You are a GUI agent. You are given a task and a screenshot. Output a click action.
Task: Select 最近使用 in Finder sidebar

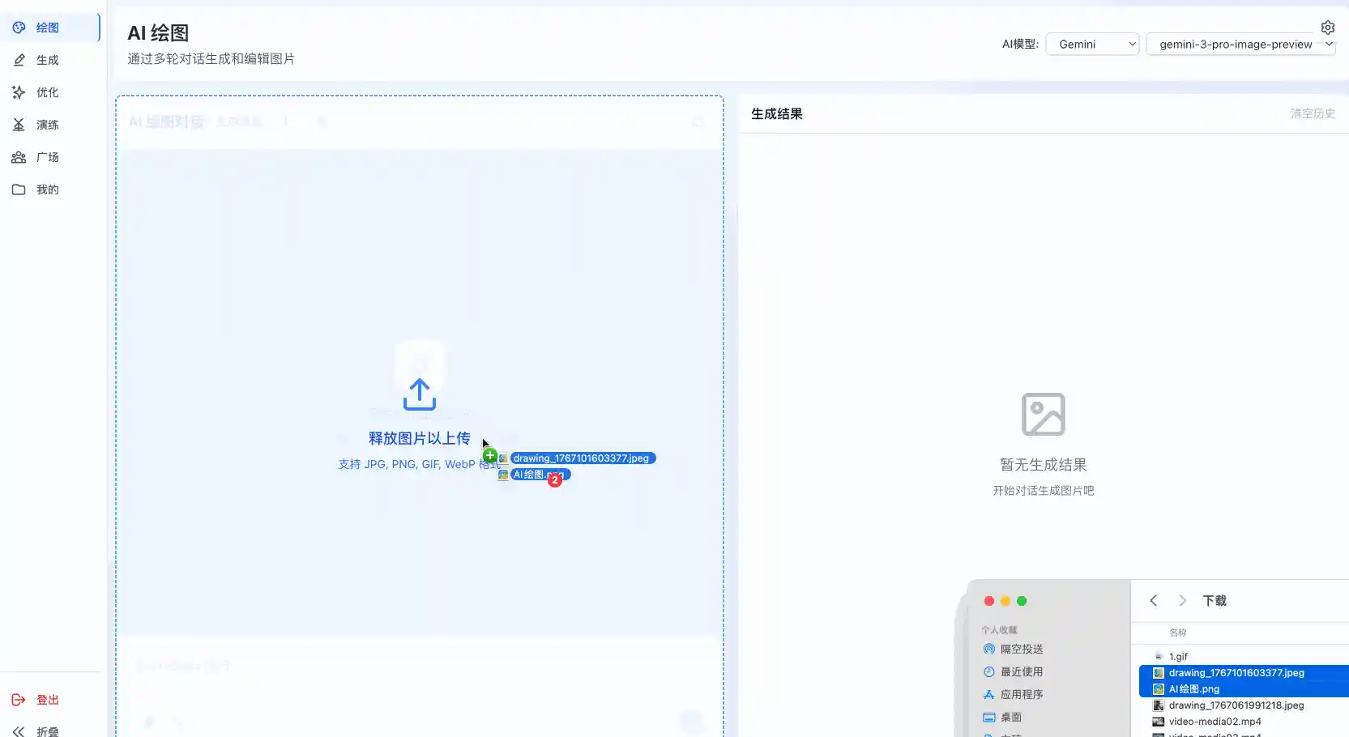[x=1021, y=671]
